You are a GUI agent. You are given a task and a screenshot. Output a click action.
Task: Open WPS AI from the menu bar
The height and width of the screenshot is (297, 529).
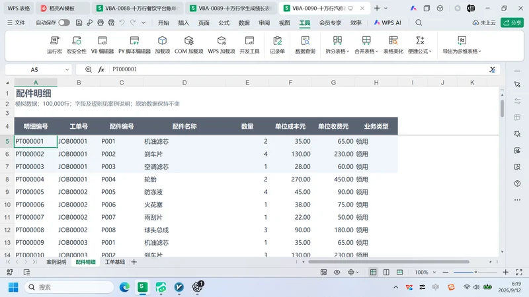pyautogui.click(x=387, y=22)
